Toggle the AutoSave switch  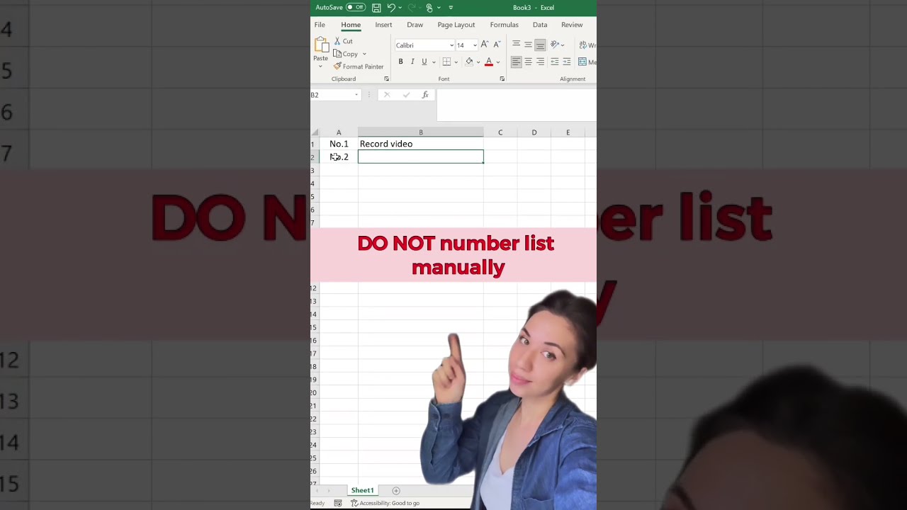356,8
